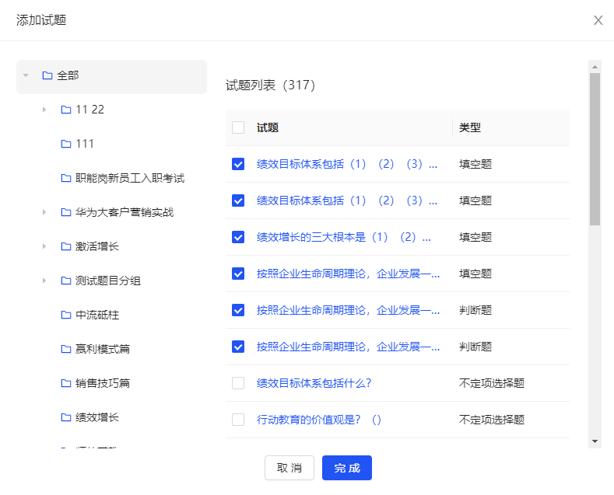Screen dimensions: 614x495
Task: Select the 赢利模式篇 folder
Action: [102, 349]
